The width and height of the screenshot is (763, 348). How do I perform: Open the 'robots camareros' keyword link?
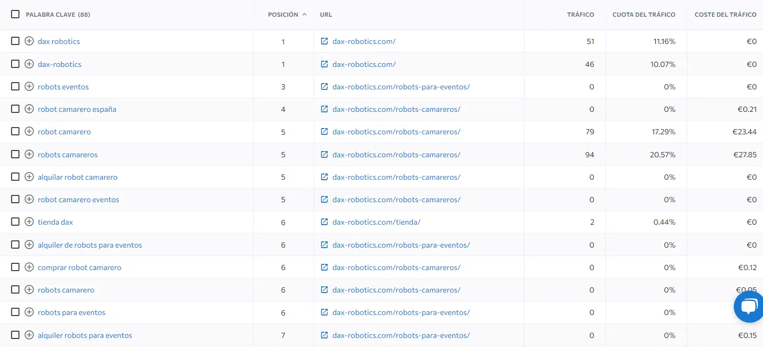(x=67, y=155)
